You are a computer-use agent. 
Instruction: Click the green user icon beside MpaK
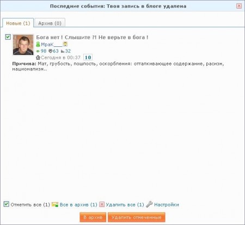(38, 44)
